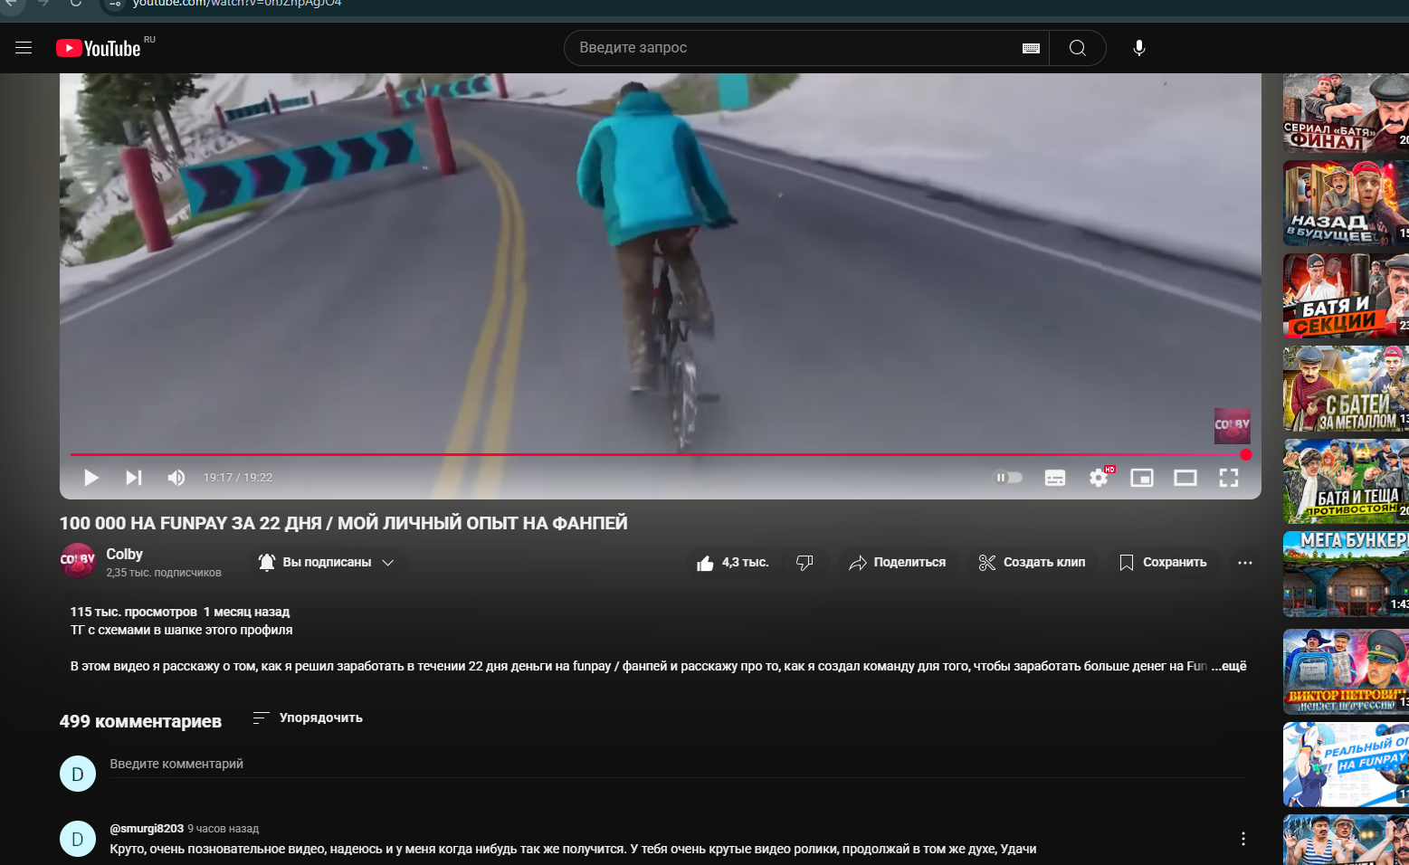
Task: Enable miniplayer mode
Action: click(1142, 478)
